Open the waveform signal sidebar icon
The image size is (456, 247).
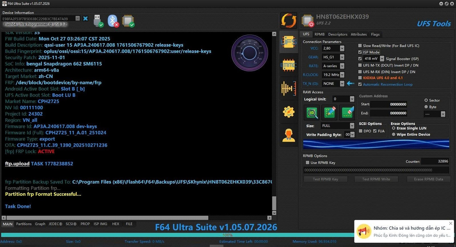pyautogui.click(x=289, y=88)
